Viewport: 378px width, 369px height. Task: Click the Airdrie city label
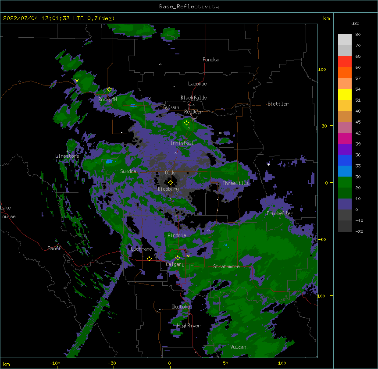coord(177,235)
